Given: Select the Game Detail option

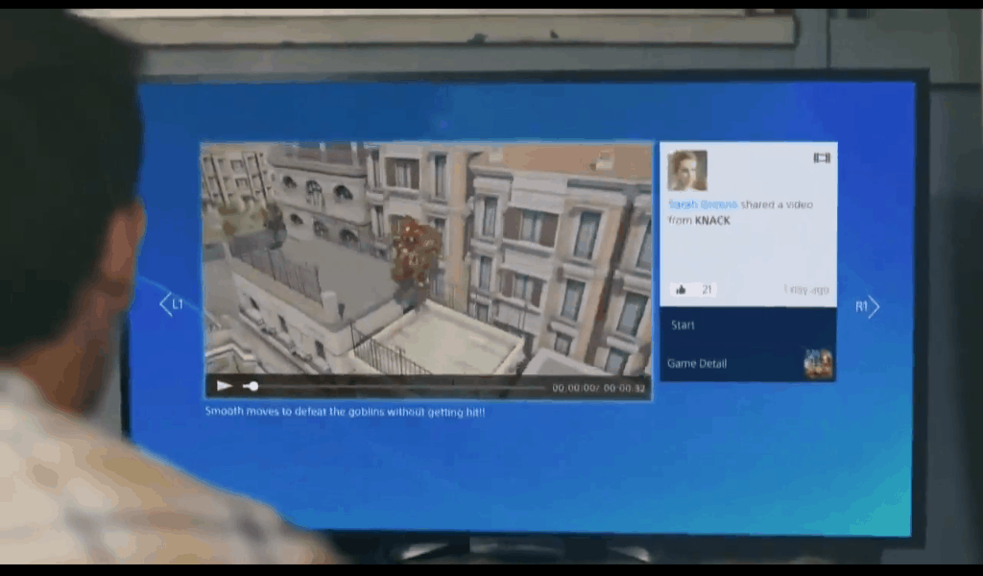Looking at the screenshot, I should coord(697,364).
